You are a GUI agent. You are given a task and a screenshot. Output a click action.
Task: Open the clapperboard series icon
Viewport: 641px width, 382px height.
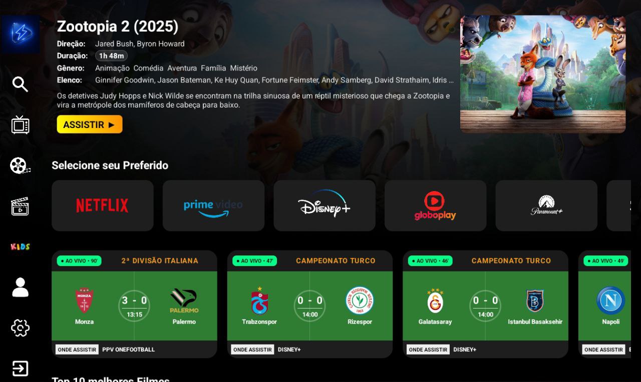tap(20, 206)
